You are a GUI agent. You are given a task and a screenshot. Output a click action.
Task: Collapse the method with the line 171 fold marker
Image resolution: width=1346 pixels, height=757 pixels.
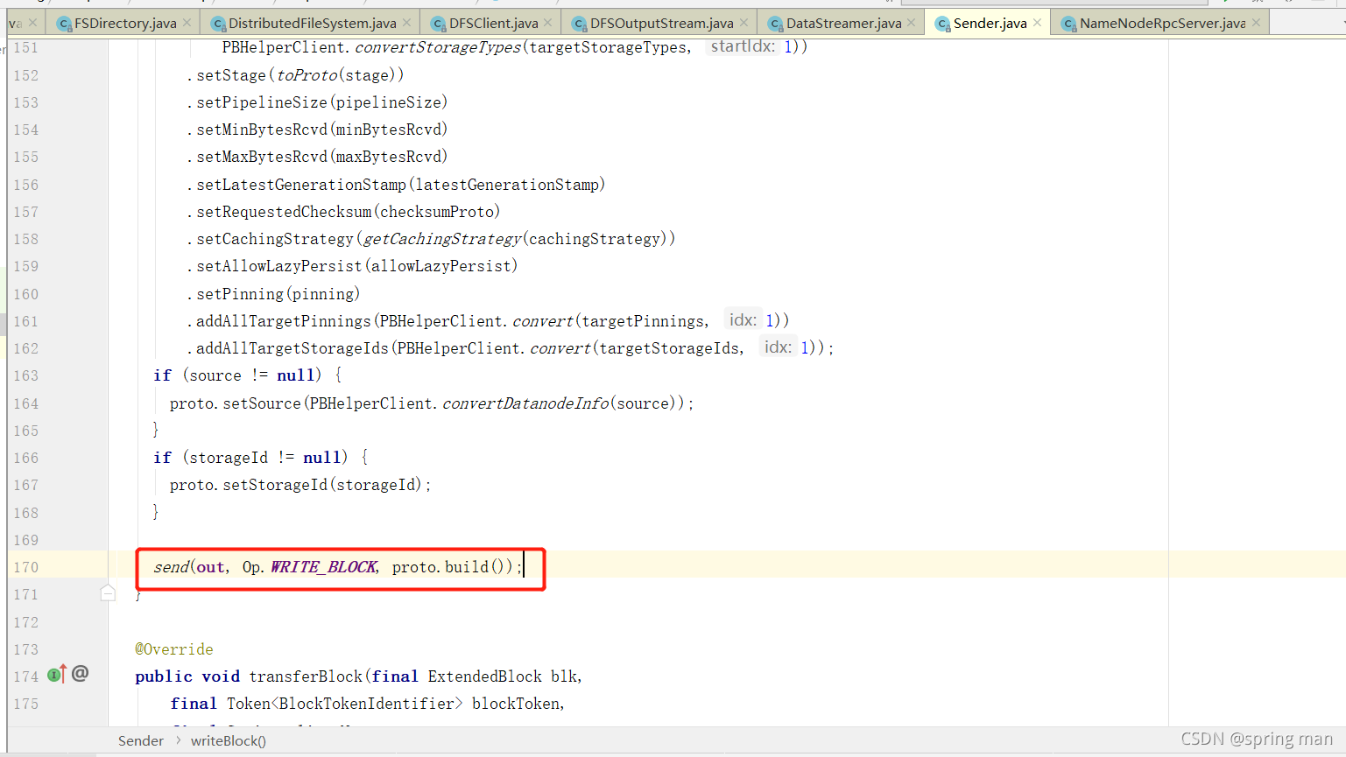tap(108, 594)
